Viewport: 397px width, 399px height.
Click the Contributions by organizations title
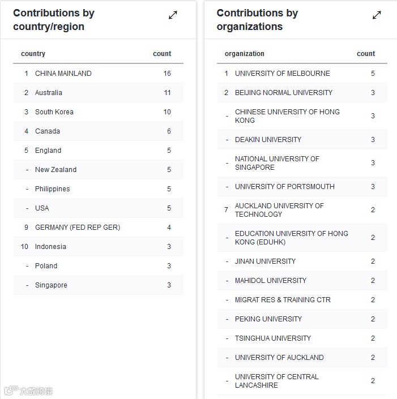tap(257, 20)
